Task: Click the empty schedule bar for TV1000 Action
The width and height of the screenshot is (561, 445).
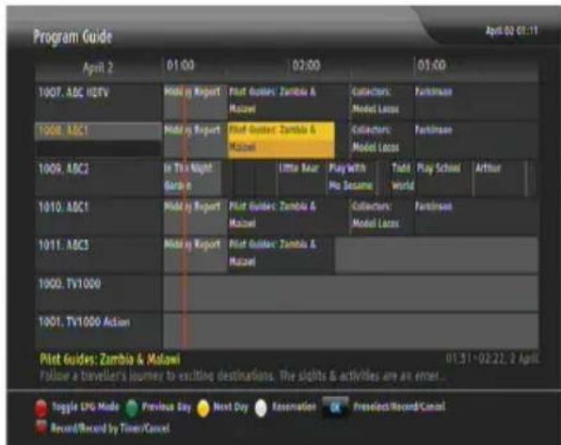Action: coord(350,331)
